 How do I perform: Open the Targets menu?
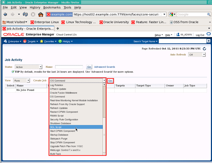tap(30, 41)
